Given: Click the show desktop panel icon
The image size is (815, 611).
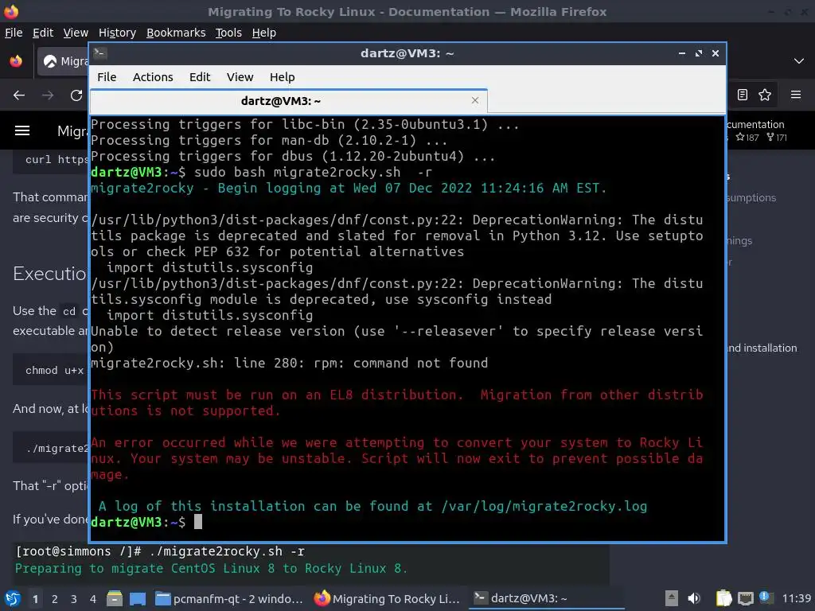Looking at the screenshot, I should (x=138, y=598).
